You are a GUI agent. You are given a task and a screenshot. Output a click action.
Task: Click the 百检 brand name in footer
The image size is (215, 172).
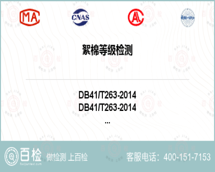point(31,154)
